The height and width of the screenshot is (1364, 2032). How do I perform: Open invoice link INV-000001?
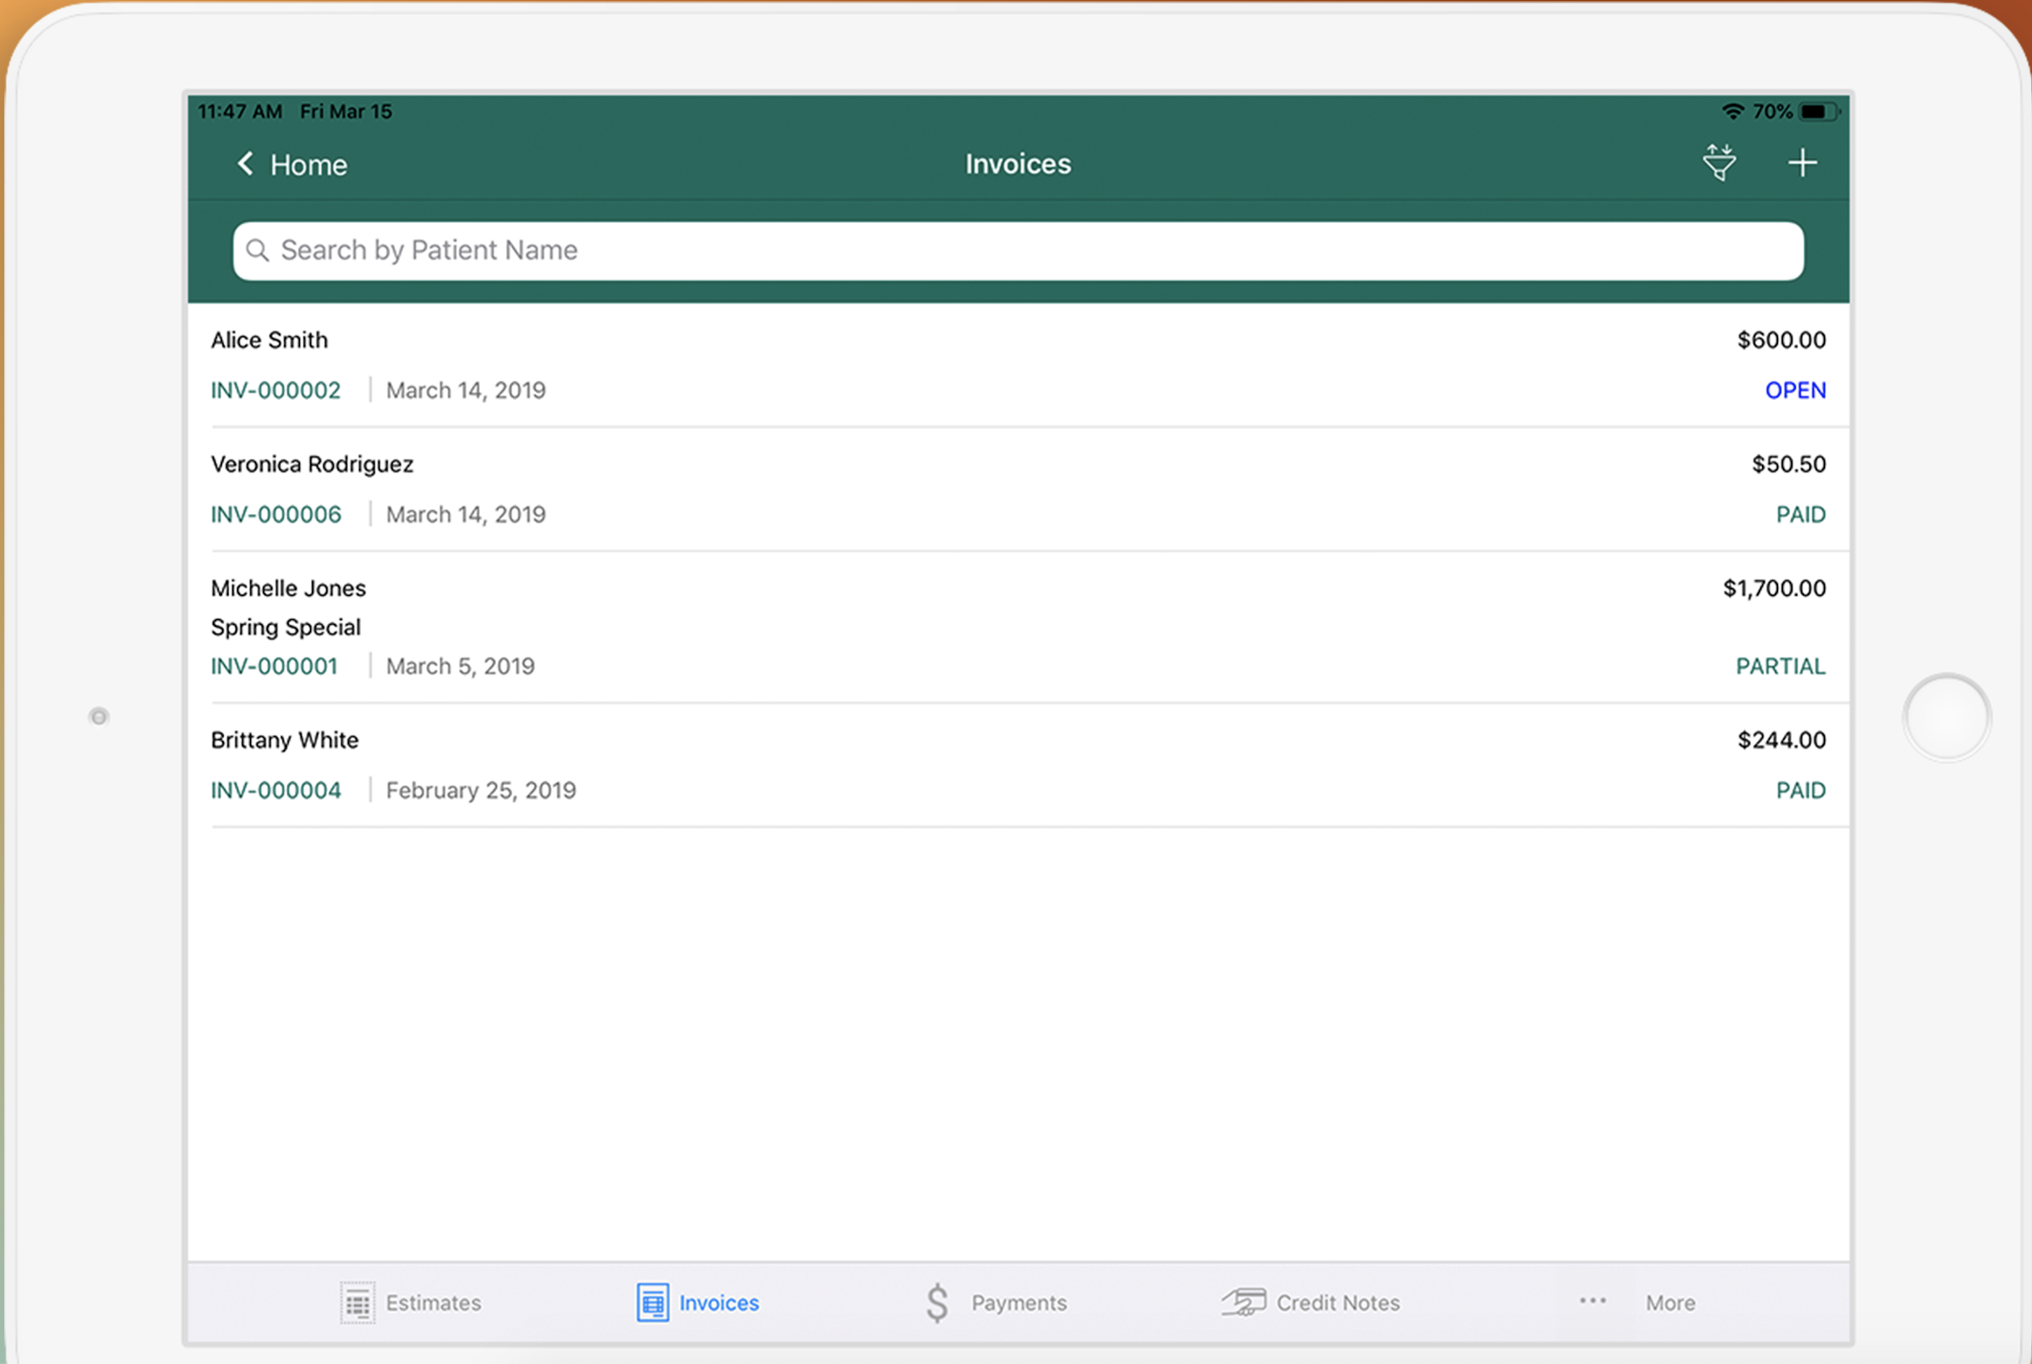pyautogui.click(x=274, y=666)
